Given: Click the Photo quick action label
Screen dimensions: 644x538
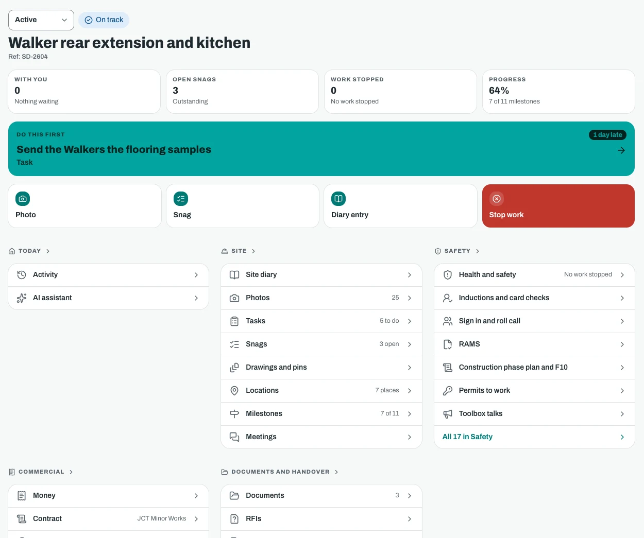Looking at the screenshot, I should pyautogui.click(x=26, y=215).
